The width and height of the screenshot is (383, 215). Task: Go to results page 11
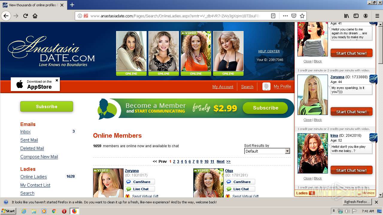[x=212, y=162]
